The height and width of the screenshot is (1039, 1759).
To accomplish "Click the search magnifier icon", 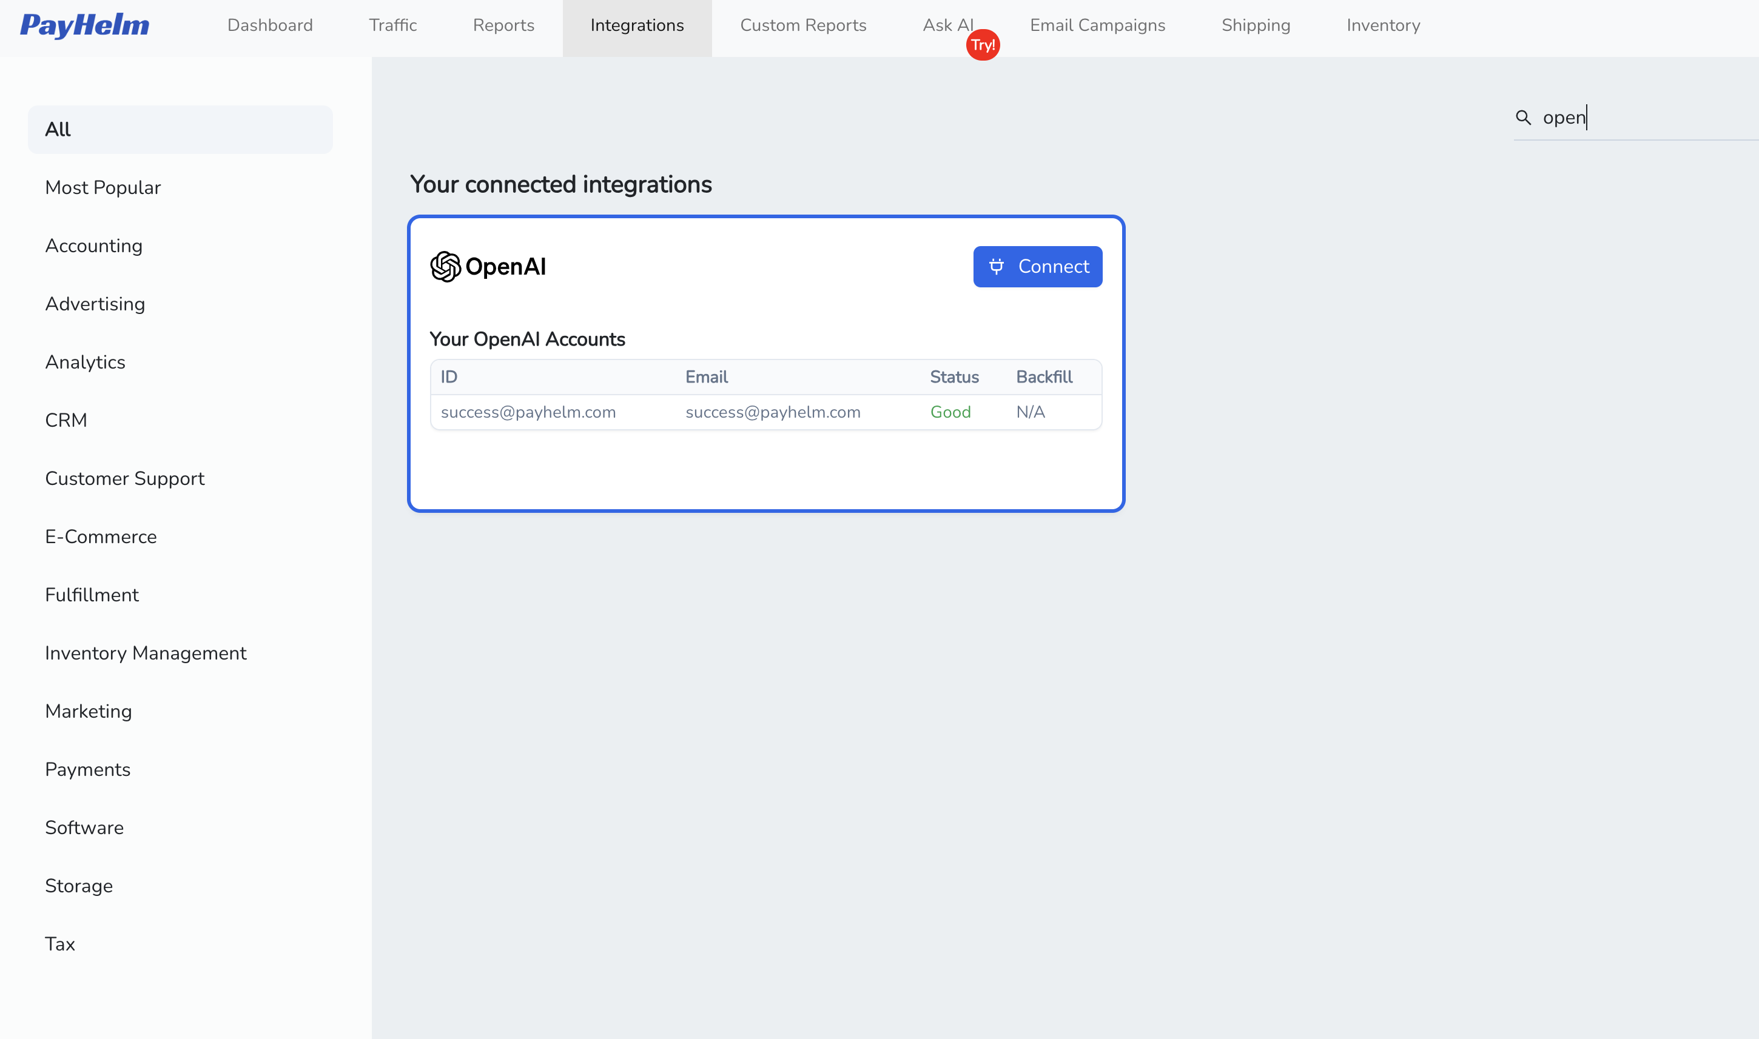I will 1524,118.
